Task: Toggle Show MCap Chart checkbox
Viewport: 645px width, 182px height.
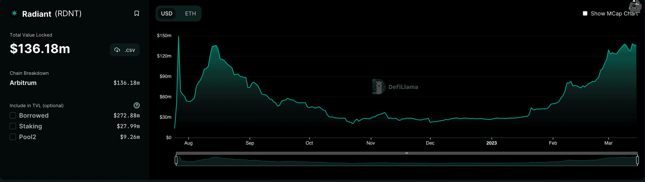Action: click(x=585, y=13)
